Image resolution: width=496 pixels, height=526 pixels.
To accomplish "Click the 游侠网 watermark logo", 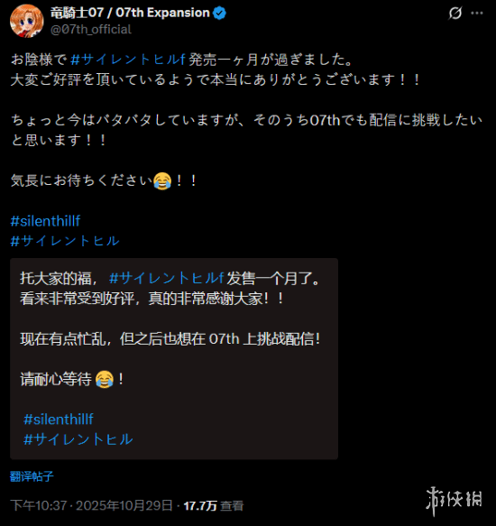I will tap(454, 501).
